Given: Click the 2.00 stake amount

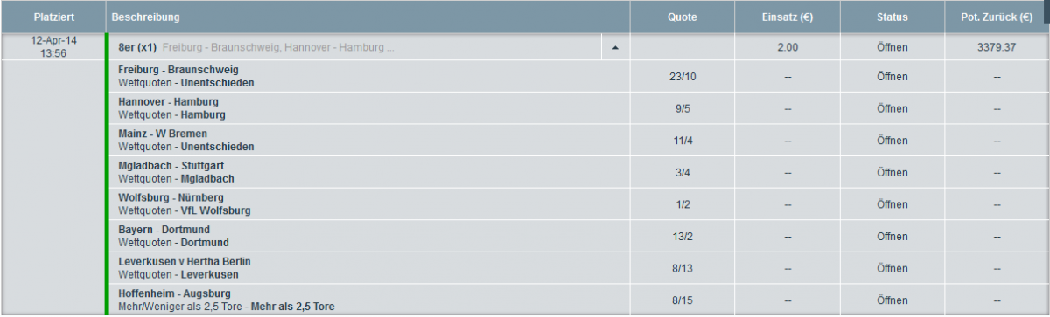Looking at the screenshot, I should click(x=787, y=47).
